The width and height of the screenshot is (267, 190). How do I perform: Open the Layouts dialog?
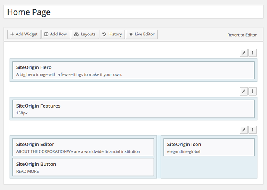[85, 34]
